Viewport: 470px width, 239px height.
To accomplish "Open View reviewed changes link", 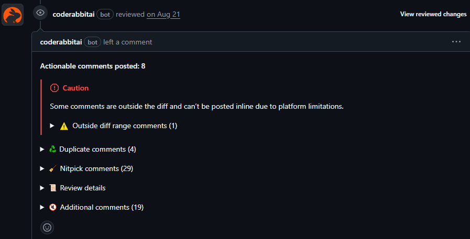I will (x=433, y=14).
